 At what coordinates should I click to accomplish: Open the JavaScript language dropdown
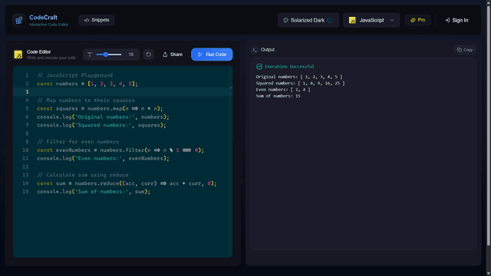pos(371,21)
